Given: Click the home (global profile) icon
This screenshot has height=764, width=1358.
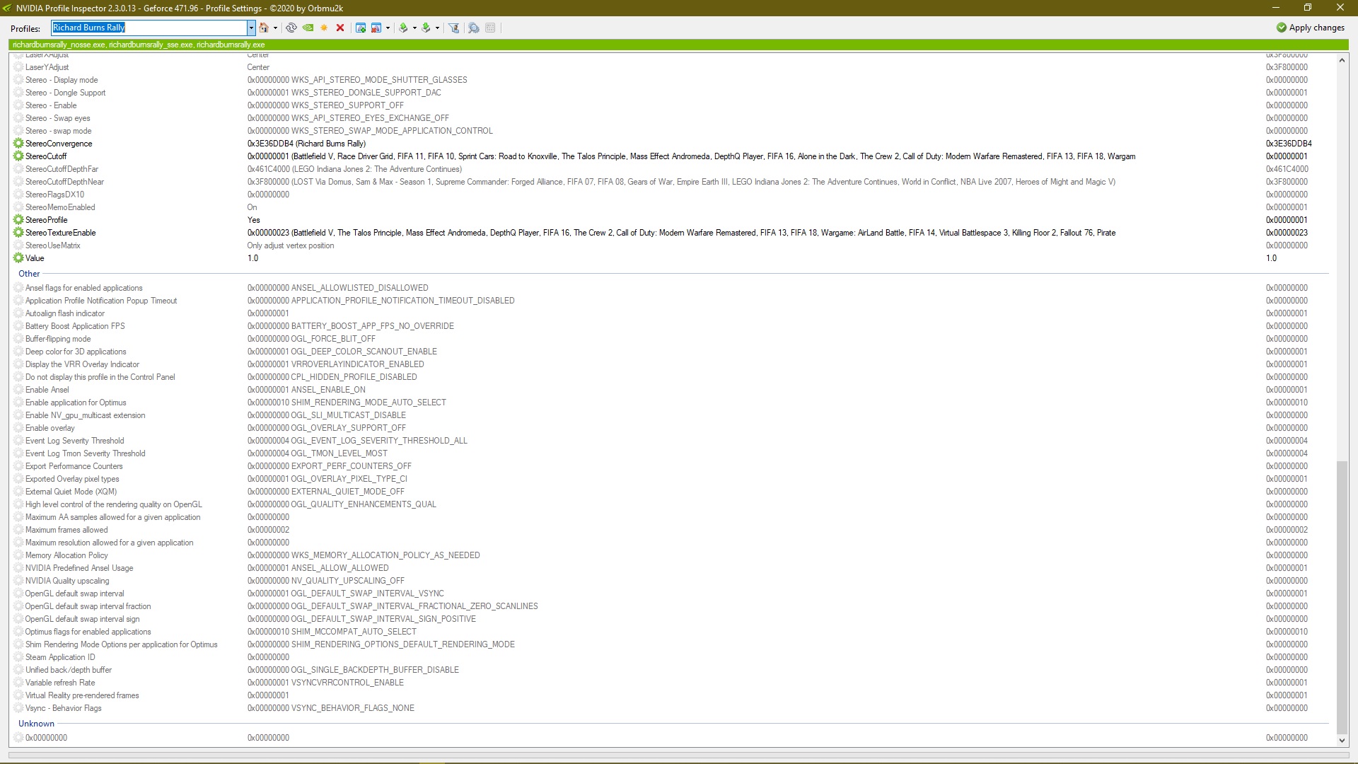Looking at the screenshot, I should [x=264, y=28].
